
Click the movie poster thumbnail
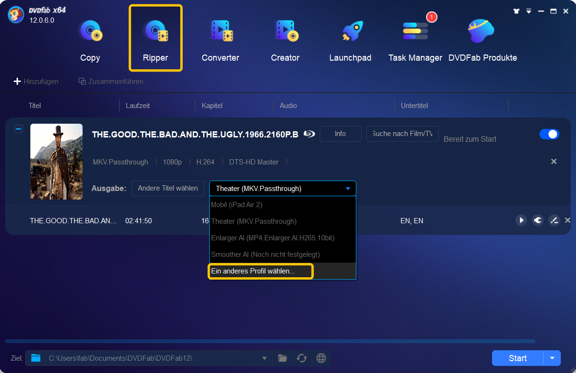coord(56,162)
